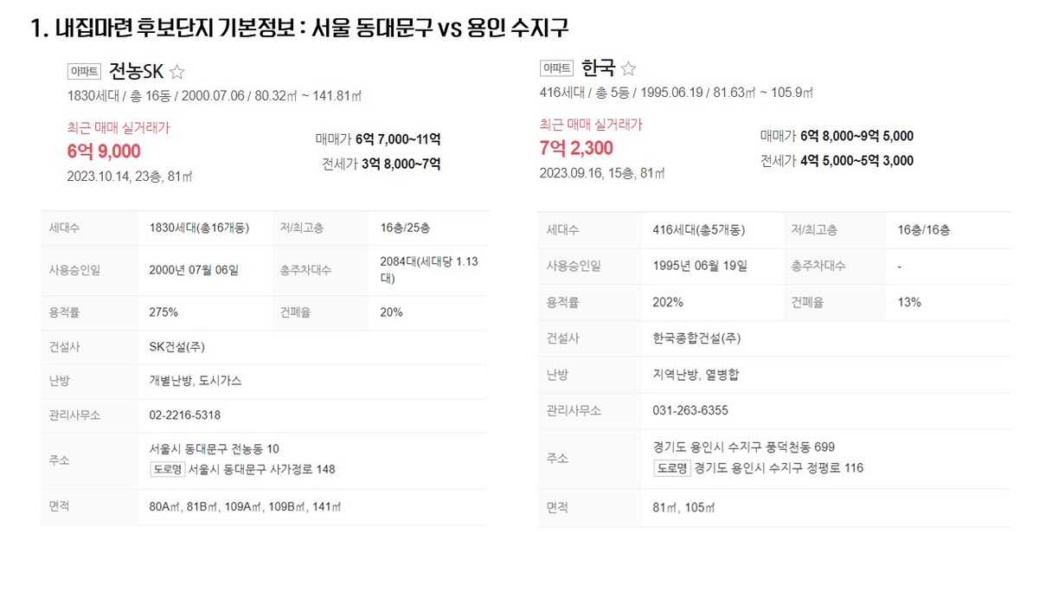Click the 도로명 tag for 사가정로 148

[167, 469]
